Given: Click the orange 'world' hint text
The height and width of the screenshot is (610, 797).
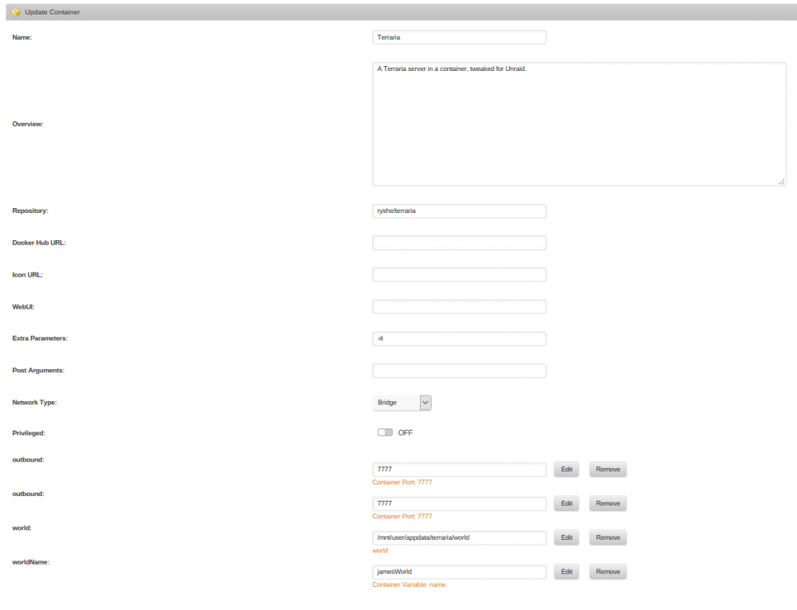Looking at the screenshot, I should tap(379, 550).
